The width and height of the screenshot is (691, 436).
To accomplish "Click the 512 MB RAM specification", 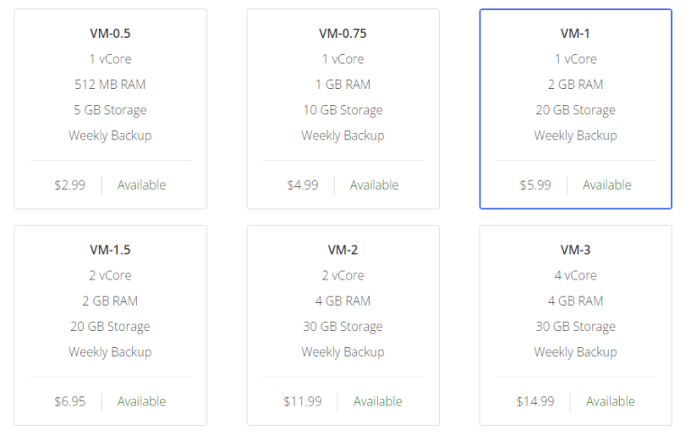I will [110, 85].
